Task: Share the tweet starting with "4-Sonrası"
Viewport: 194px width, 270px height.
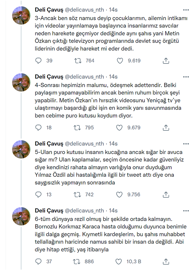Action: coord(166,127)
